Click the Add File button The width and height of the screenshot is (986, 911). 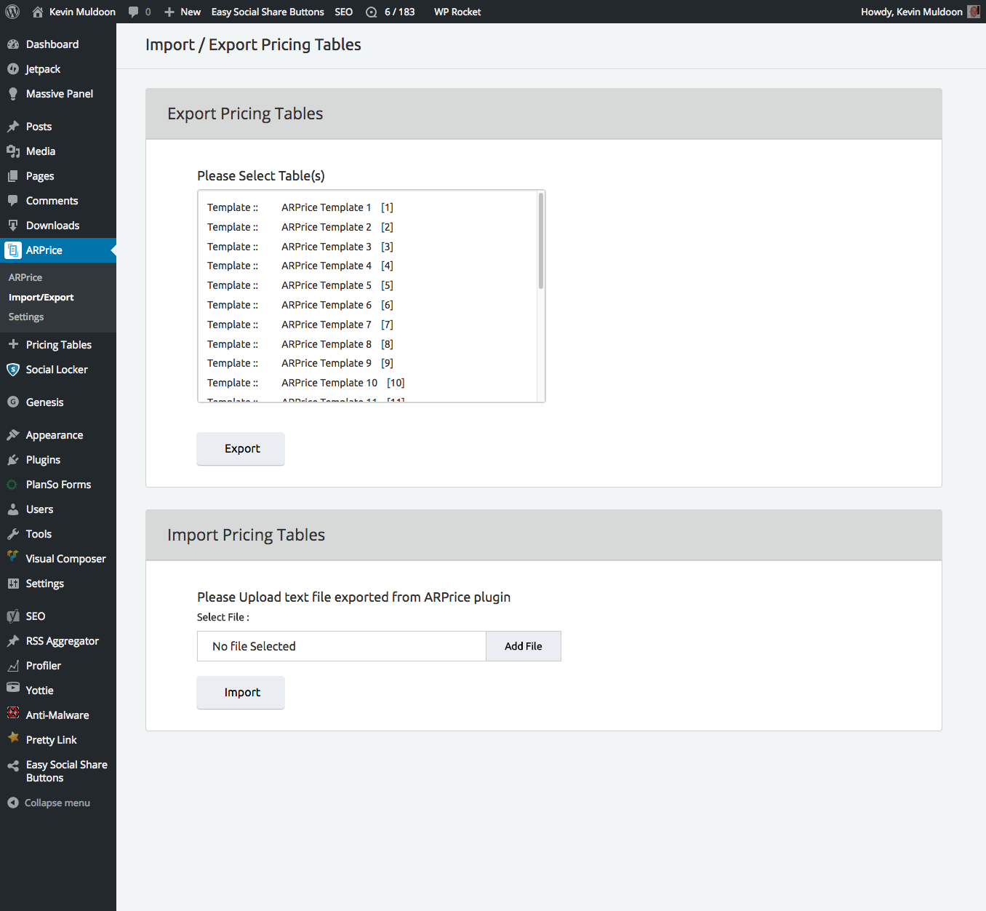pos(524,646)
